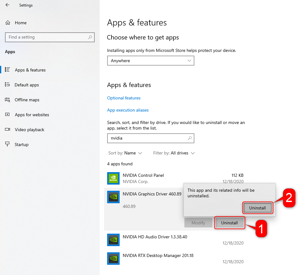Confirm Uninstall in the popup dialog
Screen dimensions: 304x275
258,208
